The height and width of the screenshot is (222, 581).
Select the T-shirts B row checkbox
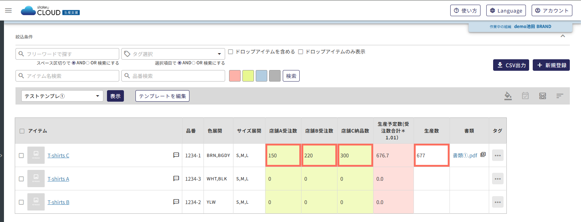pos(21,202)
